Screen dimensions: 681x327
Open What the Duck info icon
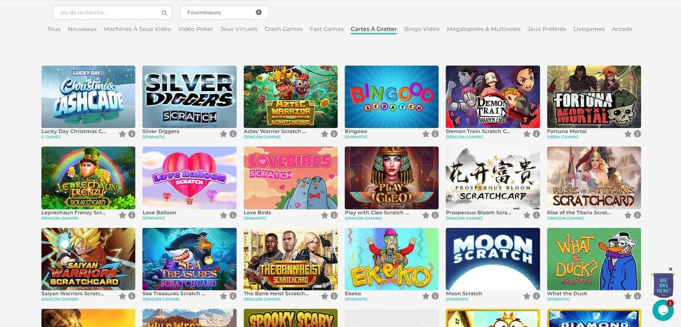pos(637,296)
